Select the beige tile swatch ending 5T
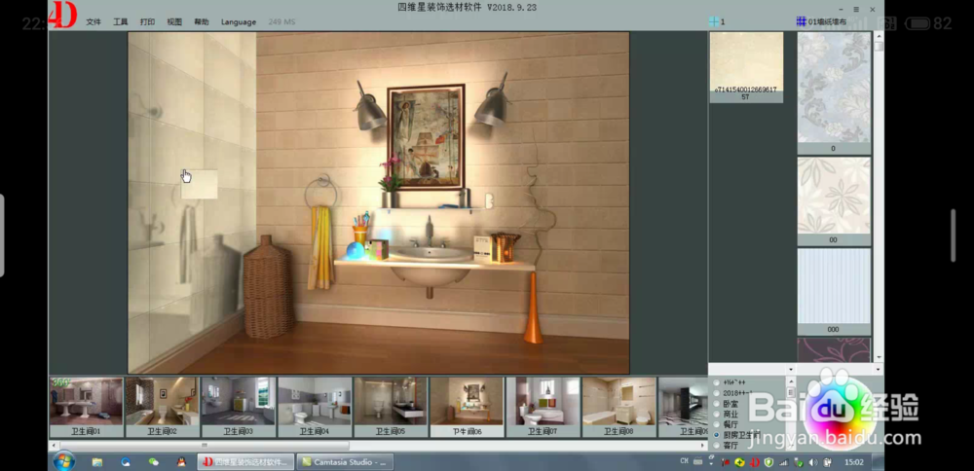Screen dimensions: 974x471 pyautogui.click(x=746, y=67)
